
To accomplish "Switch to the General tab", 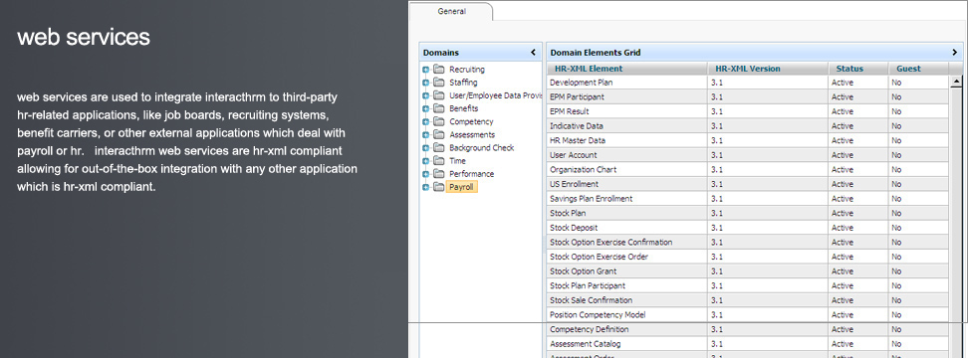I will click(x=451, y=11).
